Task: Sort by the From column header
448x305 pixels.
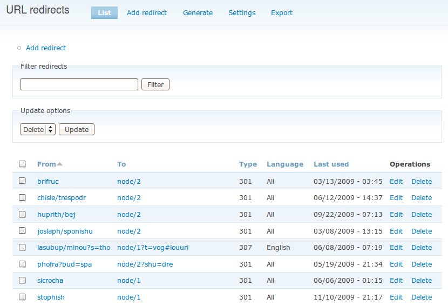Action: [x=46, y=164]
